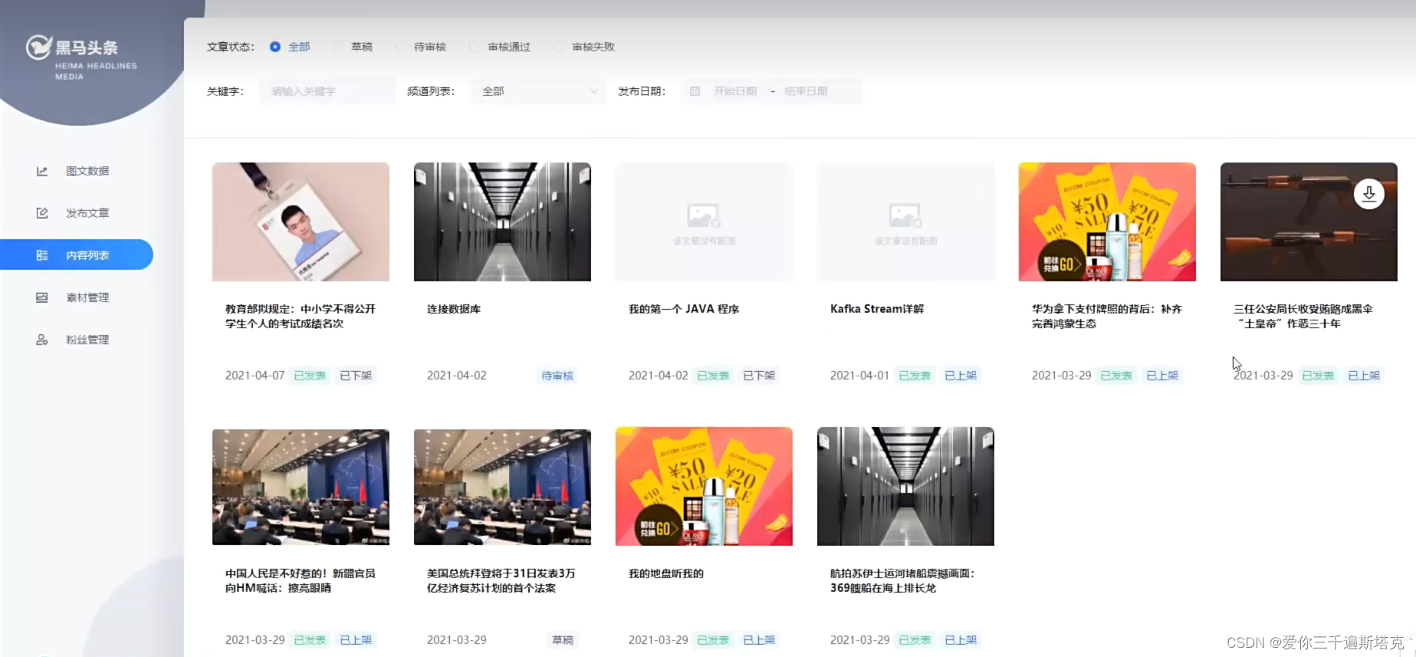Click the 发布文章 edit icon
Viewport: 1416px width, 657px height.
pyautogui.click(x=42, y=213)
